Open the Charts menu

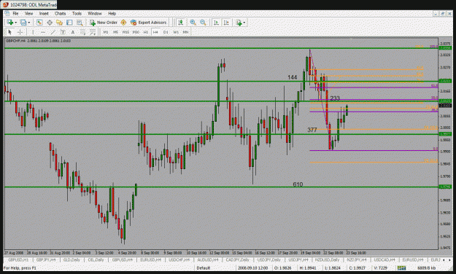(x=61, y=13)
